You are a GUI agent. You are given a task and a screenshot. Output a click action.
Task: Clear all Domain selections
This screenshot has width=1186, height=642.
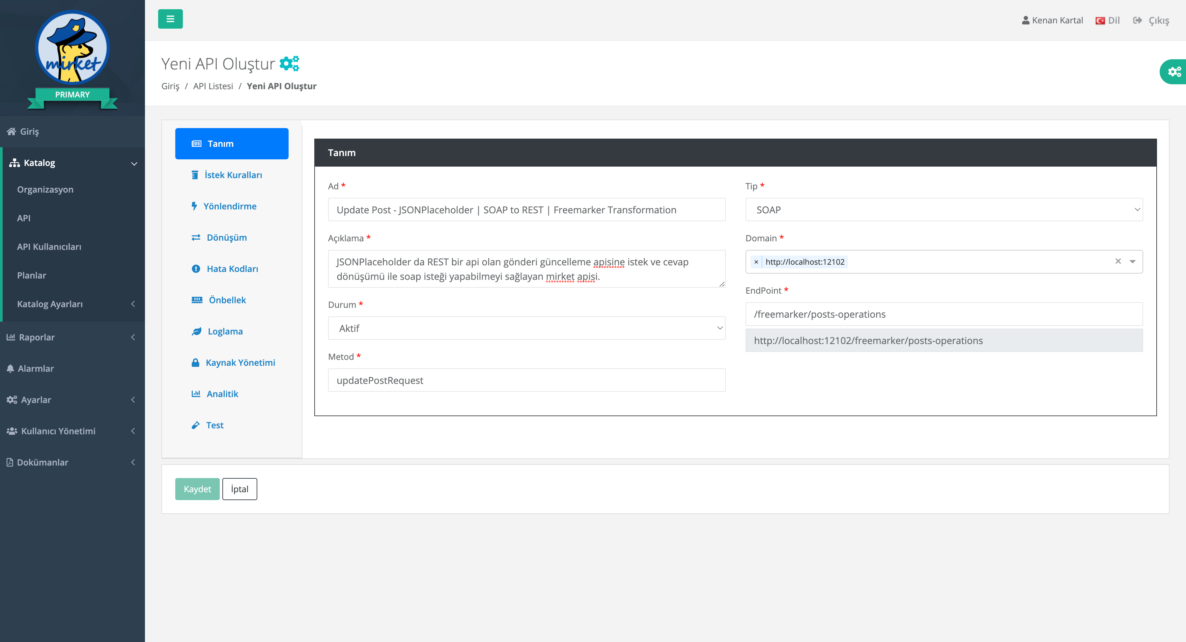click(1118, 261)
